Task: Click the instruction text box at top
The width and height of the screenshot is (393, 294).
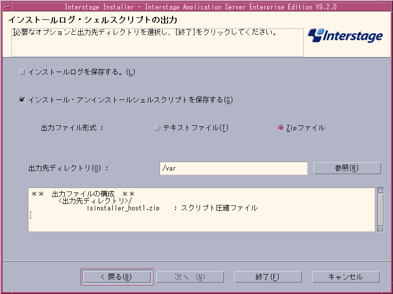Action: pyautogui.click(x=158, y=42)
